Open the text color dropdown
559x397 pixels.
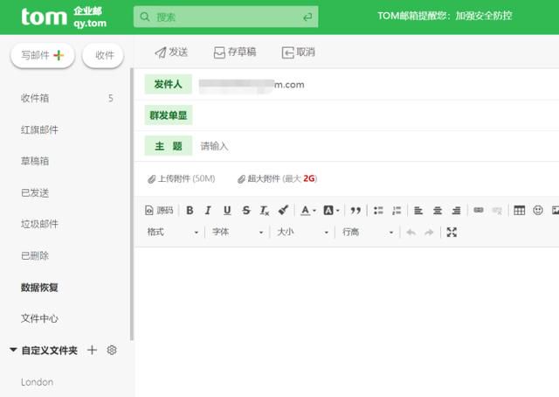click(308, 210)
